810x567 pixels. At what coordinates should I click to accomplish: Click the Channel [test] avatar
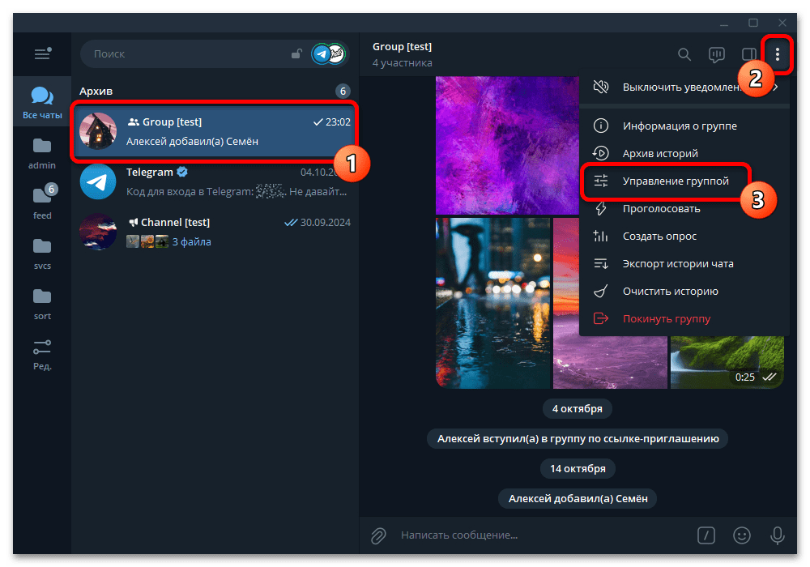[98, 232]
